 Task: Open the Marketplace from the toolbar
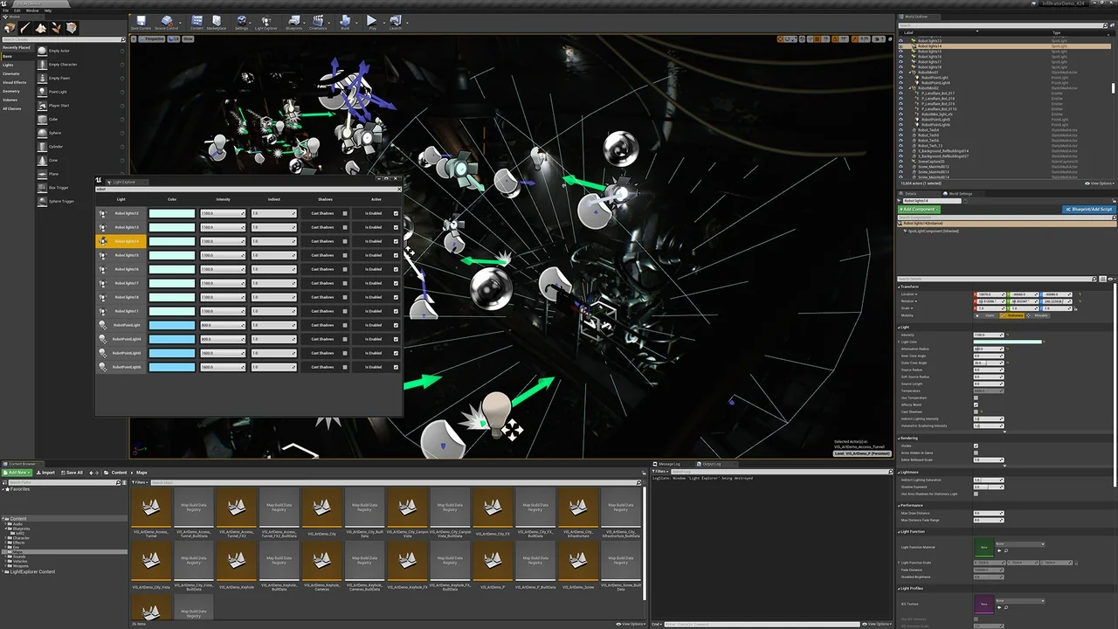[x=217, y=20]
